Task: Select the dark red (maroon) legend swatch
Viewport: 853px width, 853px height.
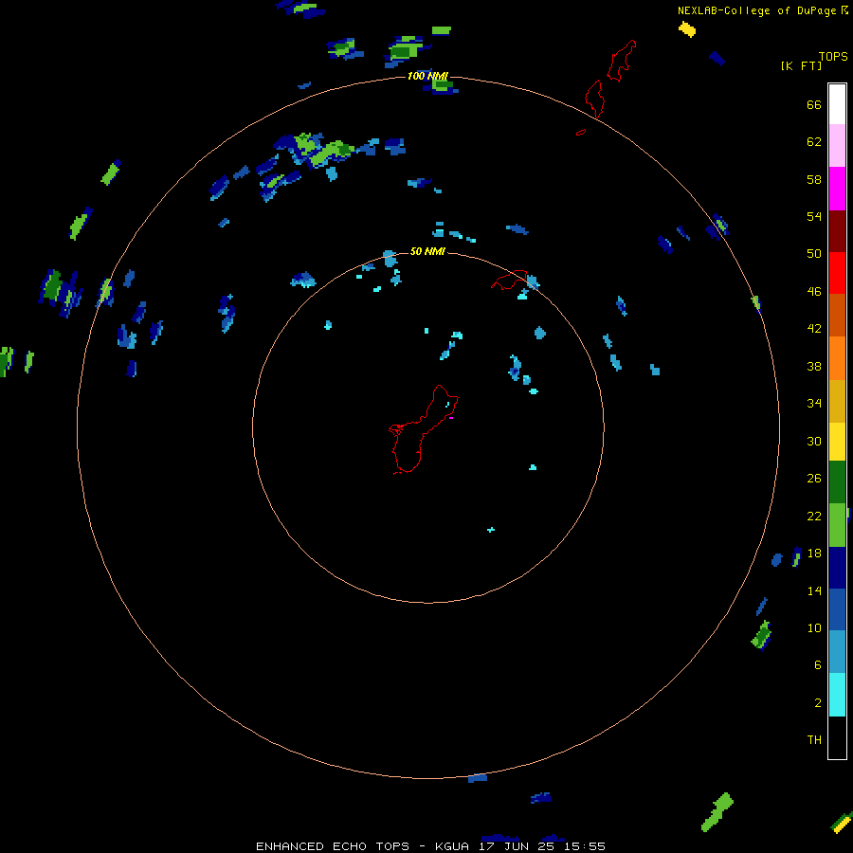Action: pos(837,231)
